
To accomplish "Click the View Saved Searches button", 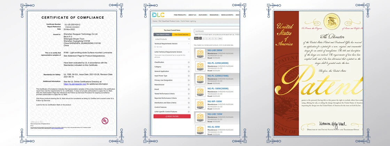I will (x=181, y=34).
